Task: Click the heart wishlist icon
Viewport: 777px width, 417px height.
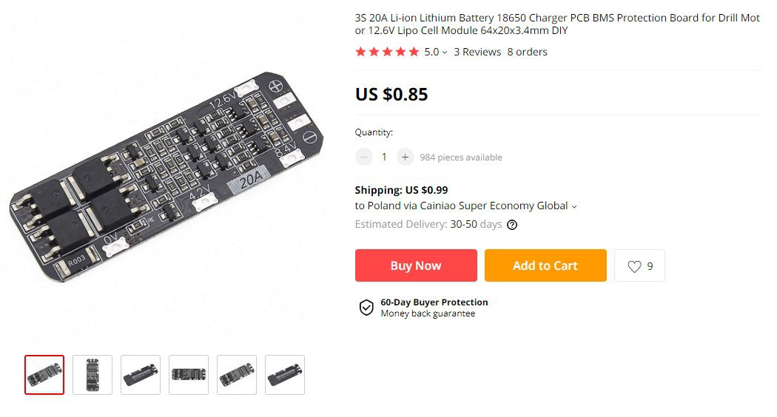Action: click(x=634, y=266)
